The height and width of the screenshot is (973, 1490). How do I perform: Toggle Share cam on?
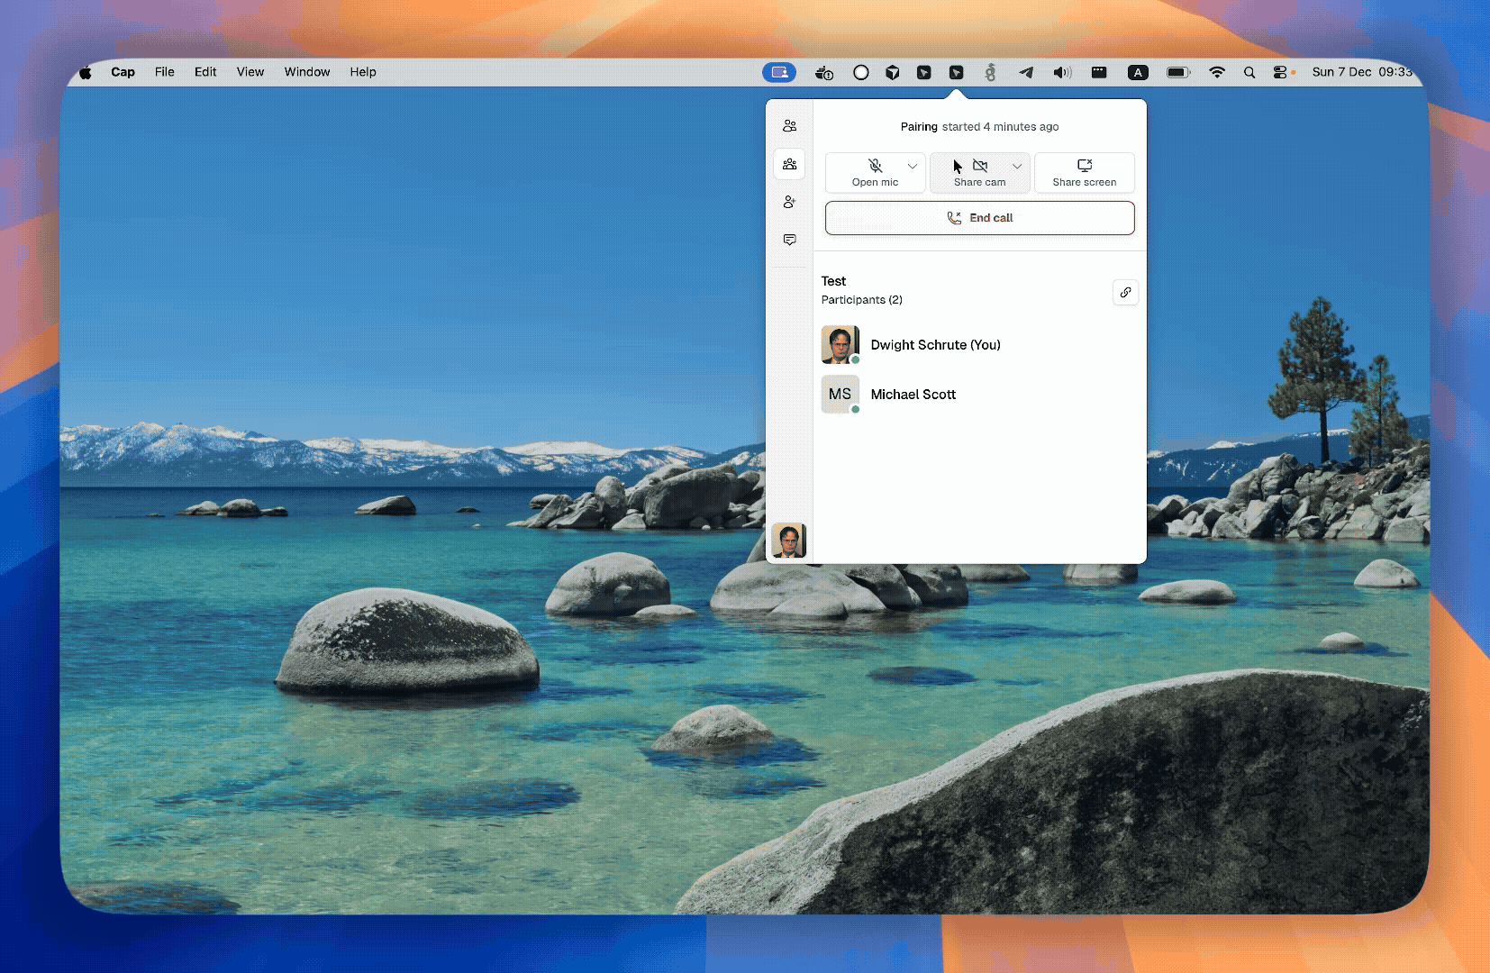pyautogui.click(x=979, y=172)
